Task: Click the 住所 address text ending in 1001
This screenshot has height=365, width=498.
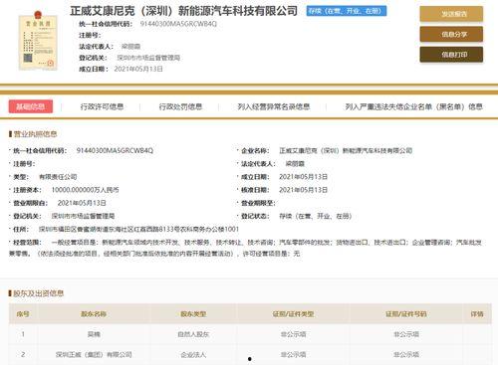Action: click(138, 229)
